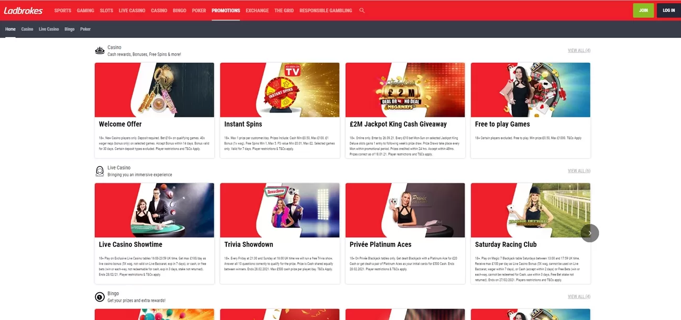The height and width of the screenshot is (320, 681).
Task: Click the Saturday Racing Club title
Action: point(506,245)
